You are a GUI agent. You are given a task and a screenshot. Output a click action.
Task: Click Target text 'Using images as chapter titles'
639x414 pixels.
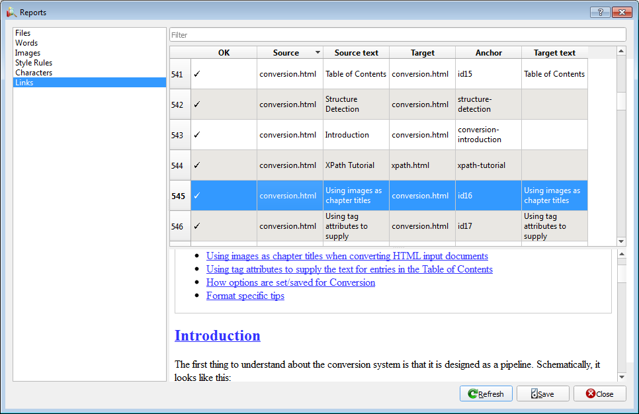[x=554, y=196]
